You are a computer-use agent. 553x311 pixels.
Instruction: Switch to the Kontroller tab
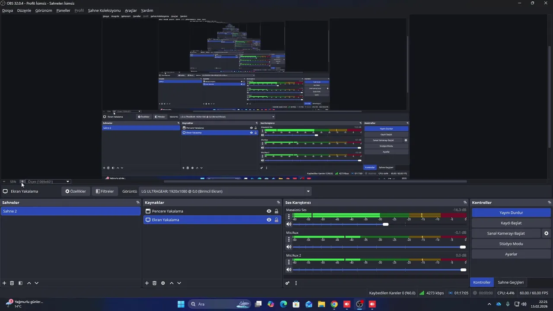pos(482,282)
